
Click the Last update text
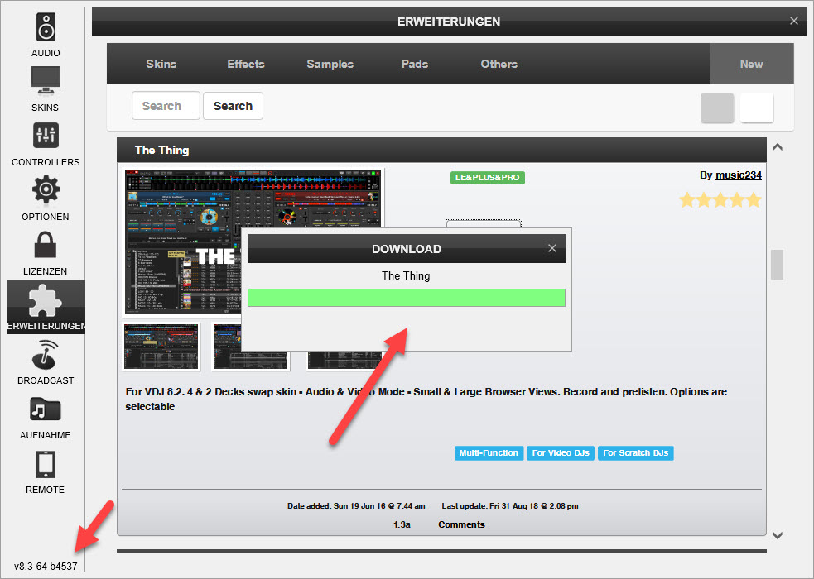[510, 506]
